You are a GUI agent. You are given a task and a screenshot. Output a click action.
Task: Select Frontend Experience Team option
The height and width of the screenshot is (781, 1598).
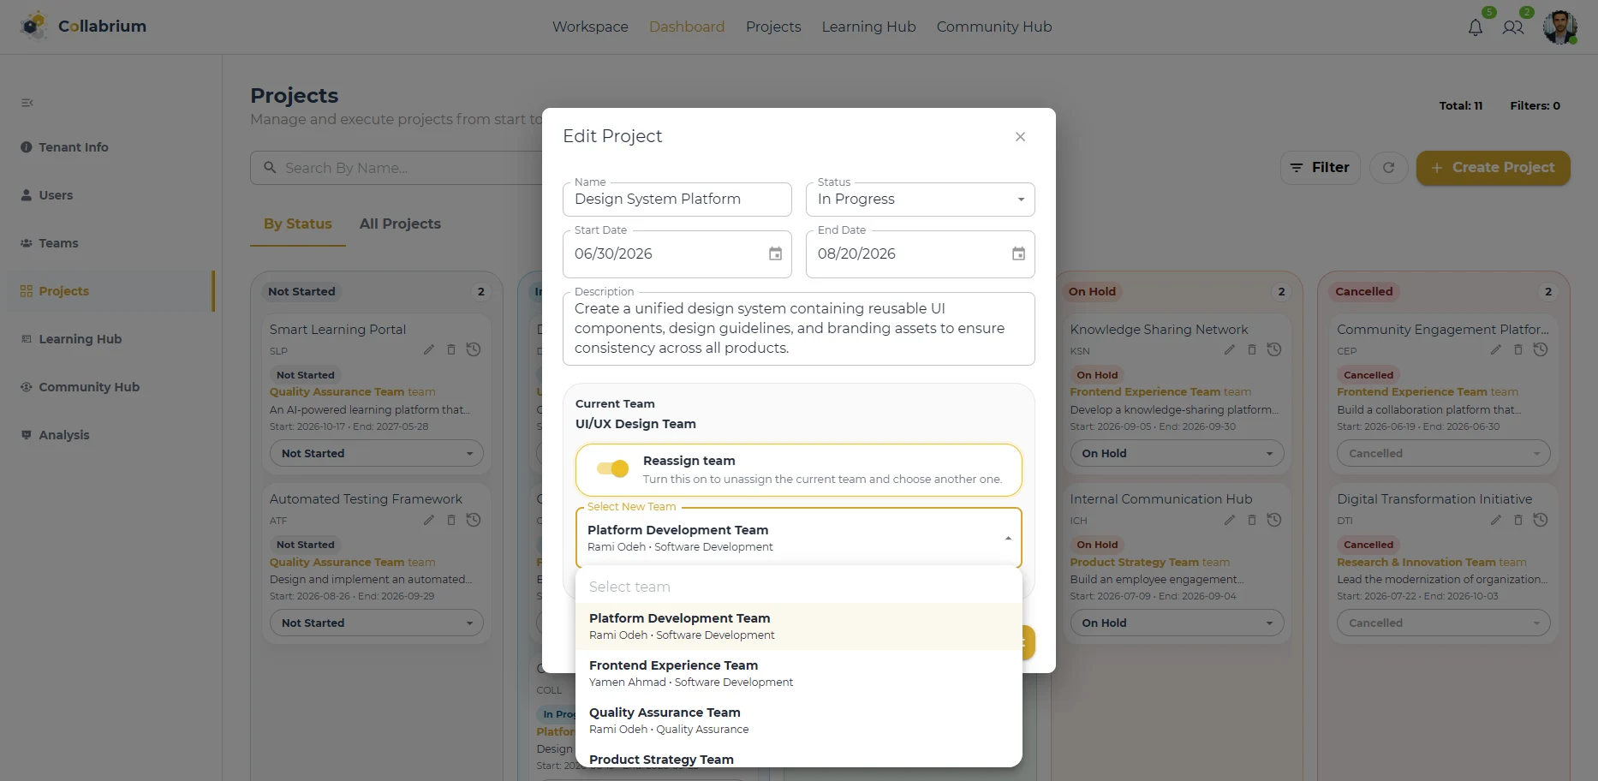click(799, 673)
